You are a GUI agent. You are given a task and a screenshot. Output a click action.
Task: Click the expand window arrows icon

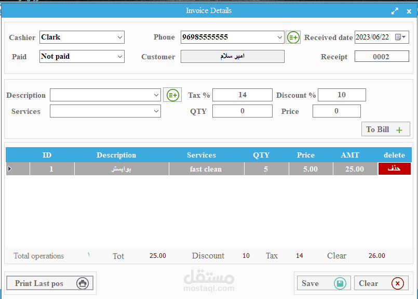click(395, 11)
